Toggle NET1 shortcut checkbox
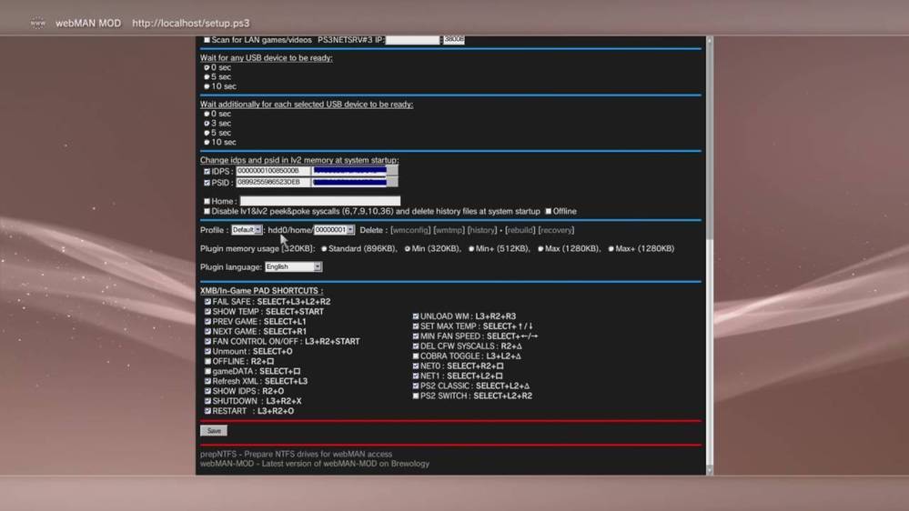The height and width of the screenshot is (511, 909). pos(416,376)
